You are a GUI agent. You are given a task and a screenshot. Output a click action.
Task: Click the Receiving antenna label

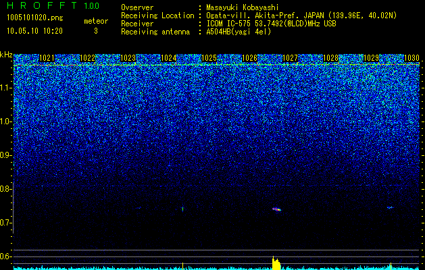pyautogui.click(x=155, y=32)
